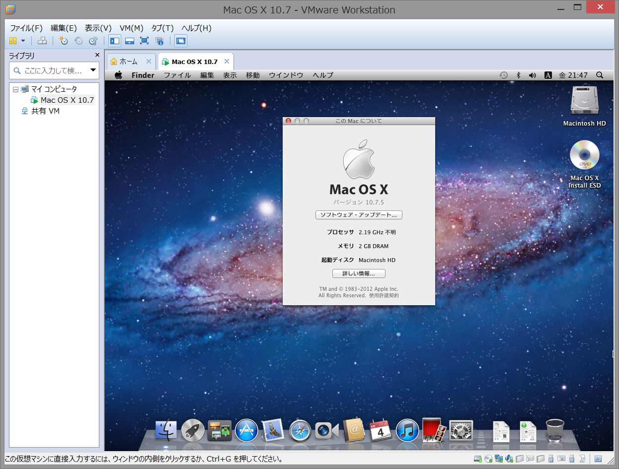Click the clock showing 金 21:47

tap(573, 75)
